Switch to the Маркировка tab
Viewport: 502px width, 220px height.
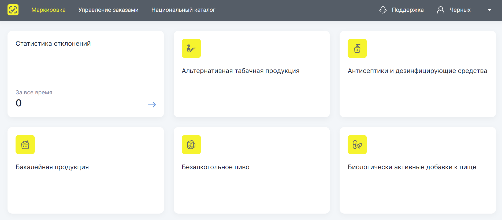pos(49,10)
